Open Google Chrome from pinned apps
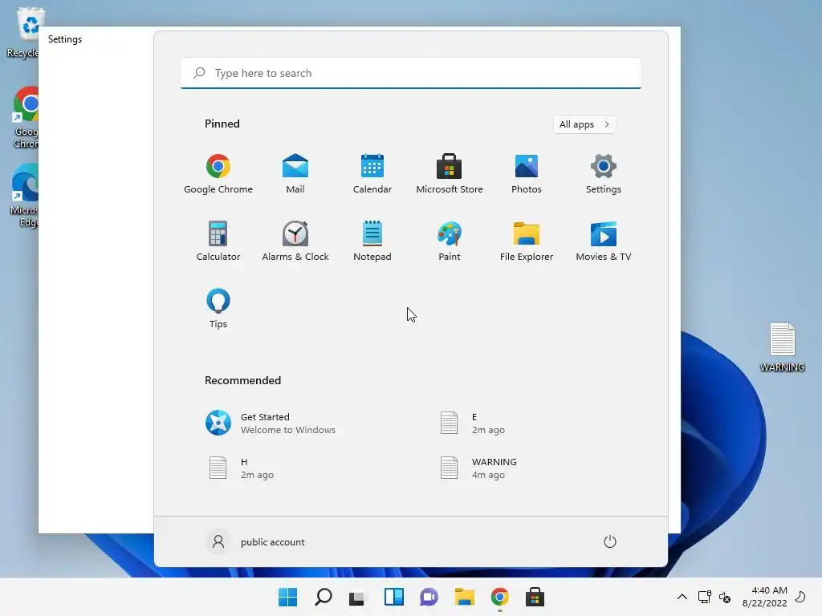 [218, 174]
